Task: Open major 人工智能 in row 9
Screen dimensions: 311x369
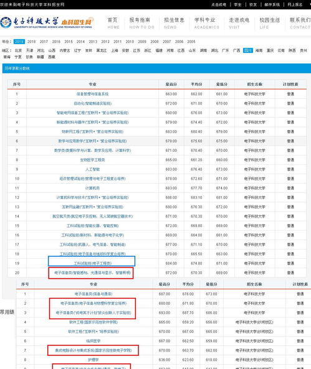Action: [x=92, y=169]
